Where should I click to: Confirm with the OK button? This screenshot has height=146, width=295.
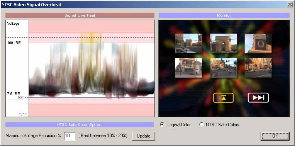coord(275,136)
